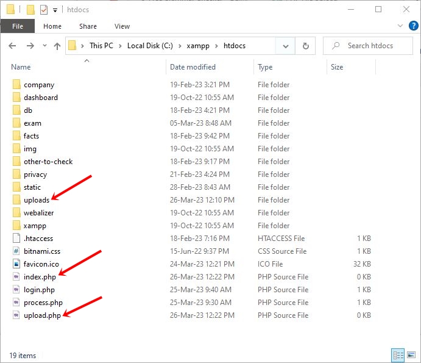Select the other-to-check folder icon

(x=16, y=161)
